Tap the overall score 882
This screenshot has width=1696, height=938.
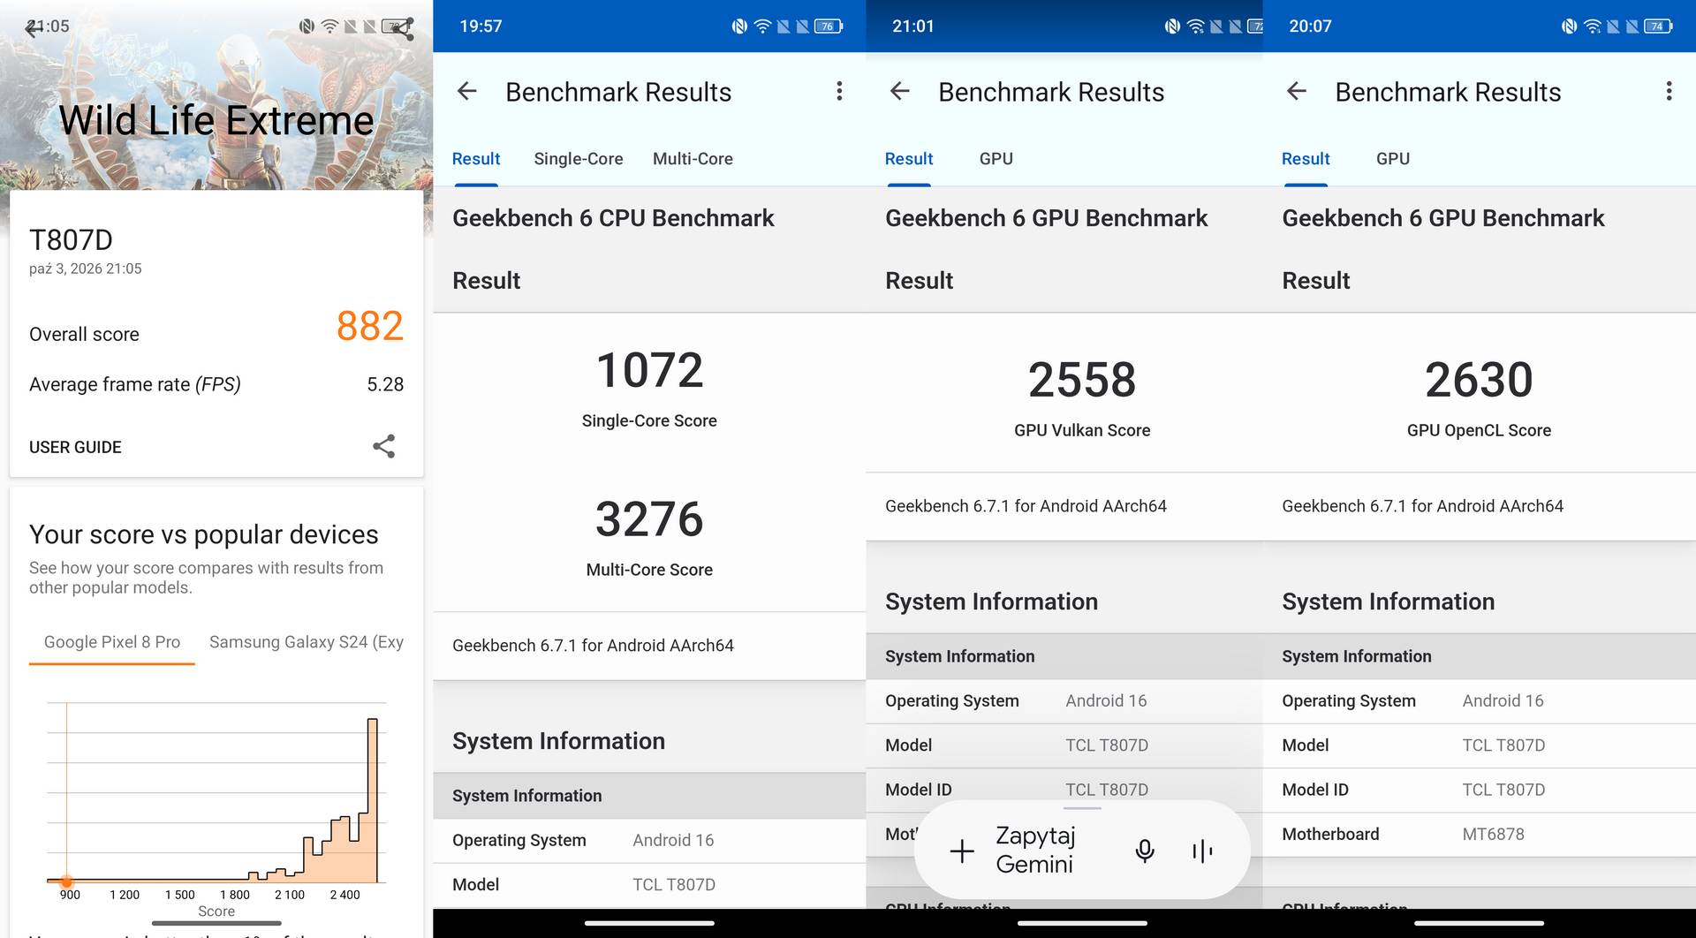tap(369, 326)
